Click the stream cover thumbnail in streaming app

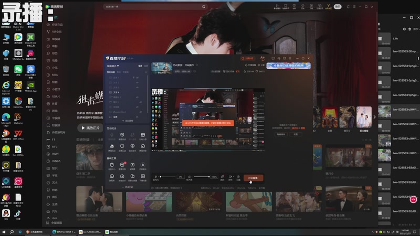point(162,68)
